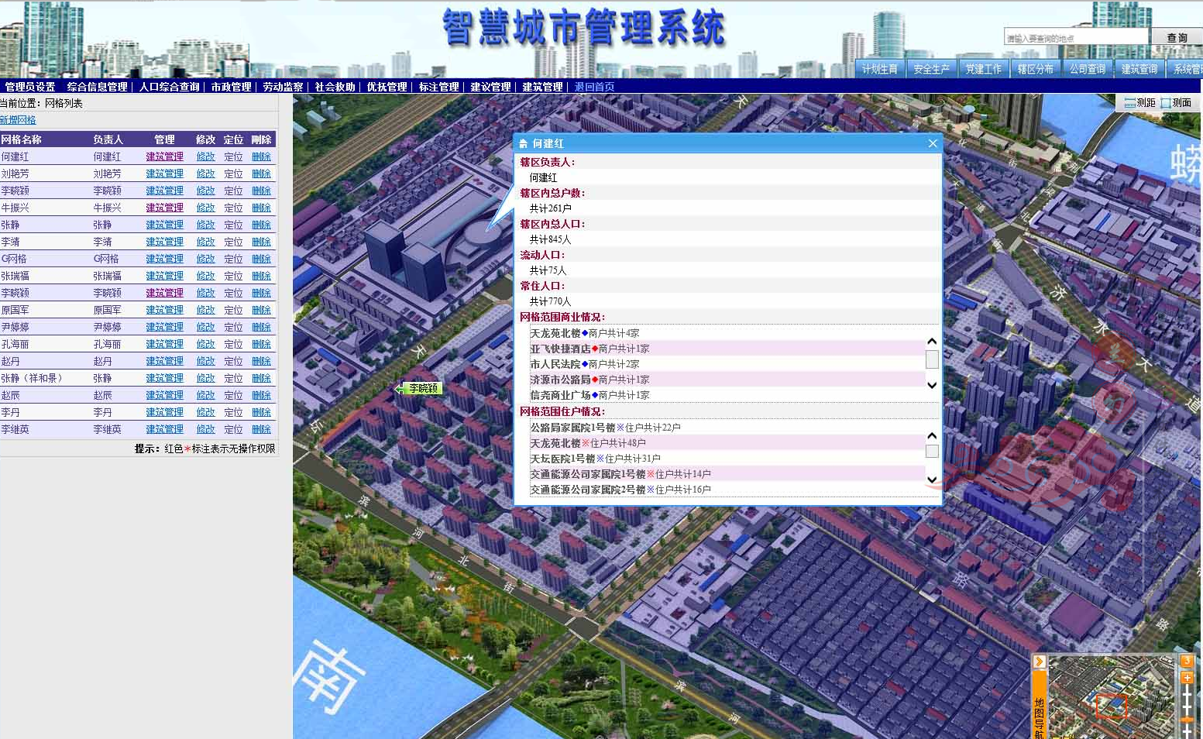Open the 建筑查询 button
1203x739 pixels.
tap(1139, 68)
